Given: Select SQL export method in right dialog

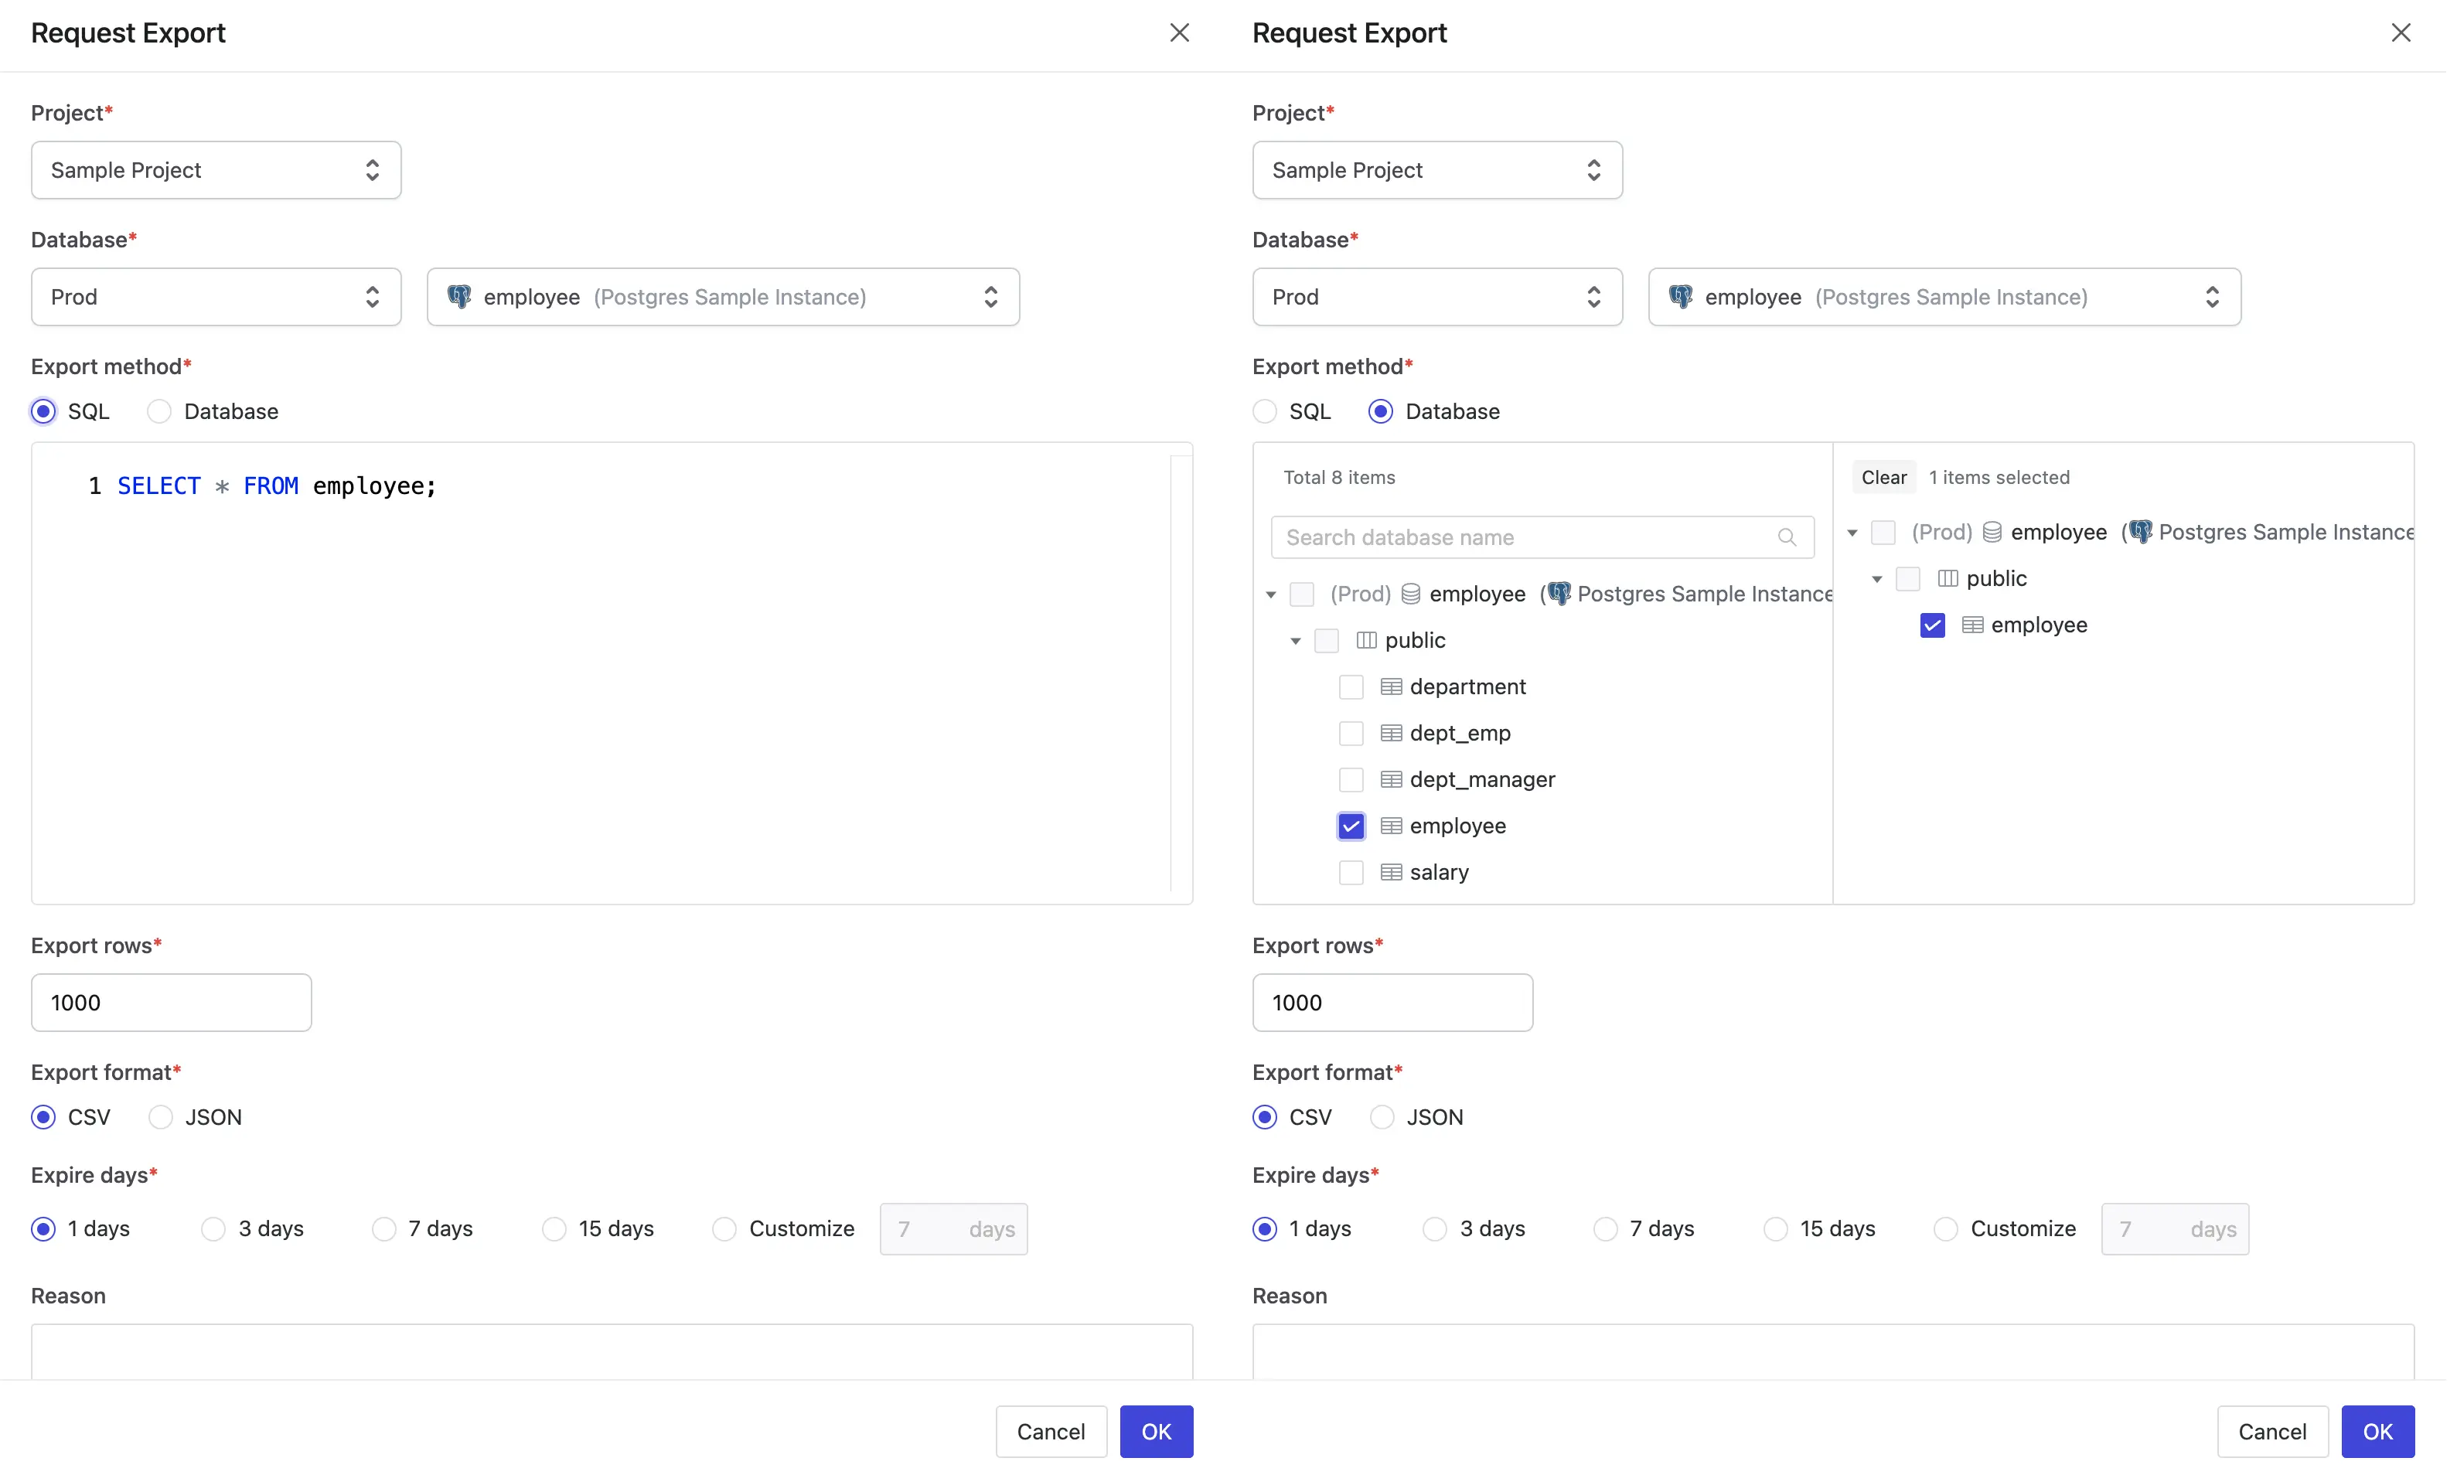Looking at the screenshot, I should click(x=1264, y=411).
